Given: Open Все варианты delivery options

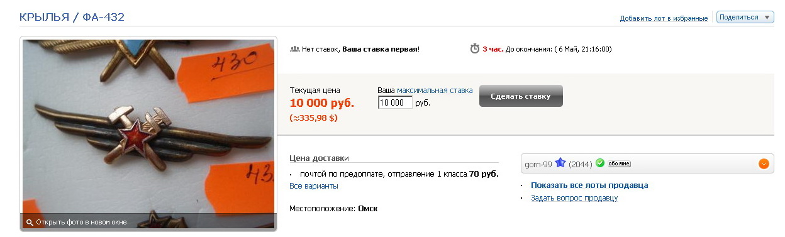Looking at the screenshot, I should [314, 186].
